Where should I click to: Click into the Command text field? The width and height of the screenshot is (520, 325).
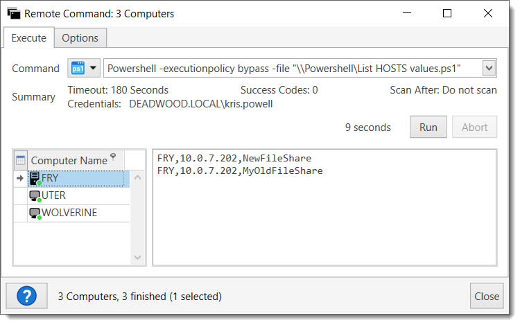point(293,68)
